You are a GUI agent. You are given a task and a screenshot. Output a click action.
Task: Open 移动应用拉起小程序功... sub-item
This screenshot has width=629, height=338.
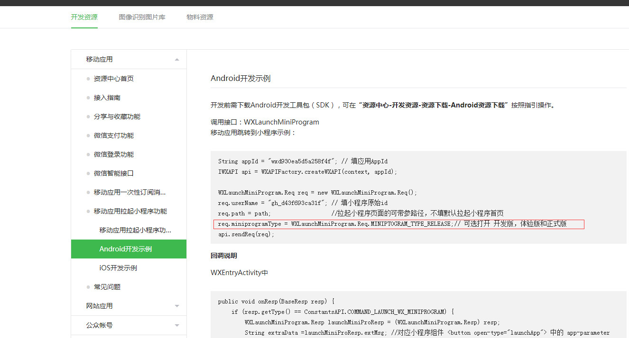point(135,230)
